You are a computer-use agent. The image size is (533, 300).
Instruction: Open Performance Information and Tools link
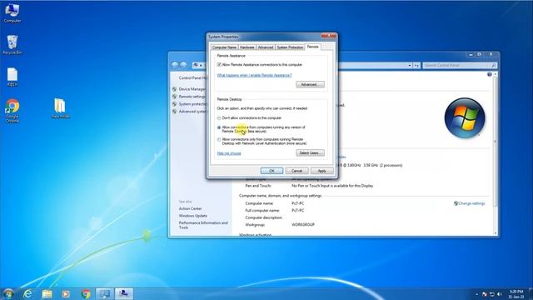click(203, 225)
